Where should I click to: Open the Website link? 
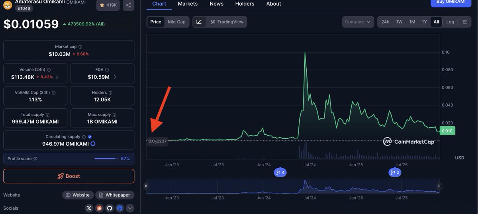[x=78, y=195]
